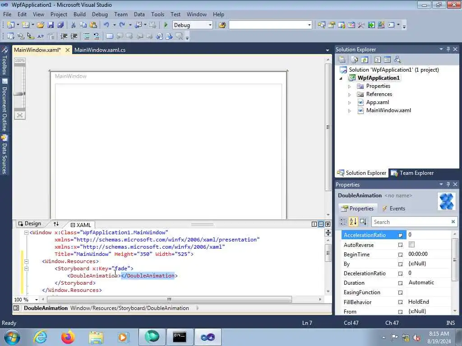Screen dimensions: 462x346
Task: Click the Redo arrow icon
Action: [122, 25]
